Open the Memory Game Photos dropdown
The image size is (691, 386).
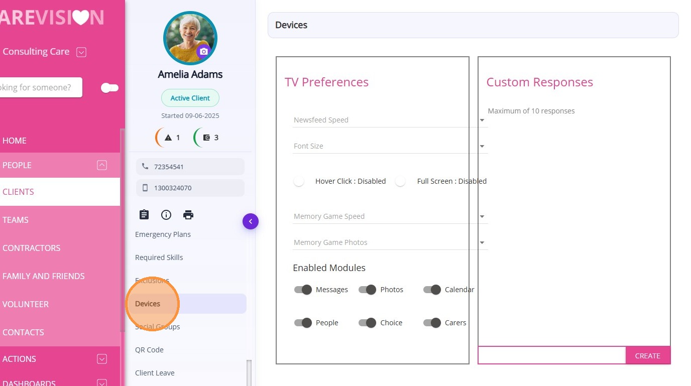pos(390,242)
